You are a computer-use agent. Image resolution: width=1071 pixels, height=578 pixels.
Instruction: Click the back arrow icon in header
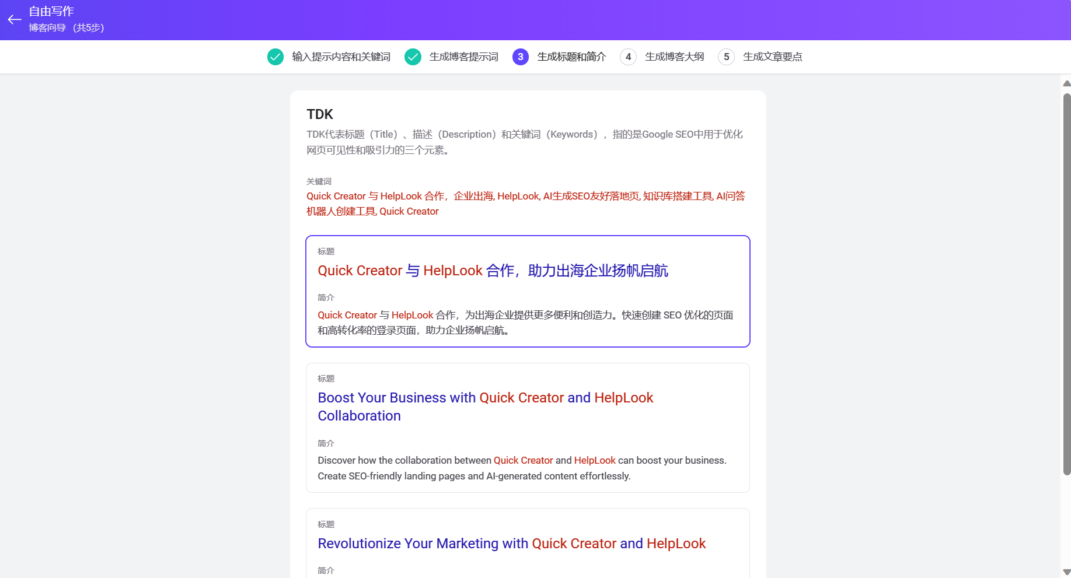[15, 20]
